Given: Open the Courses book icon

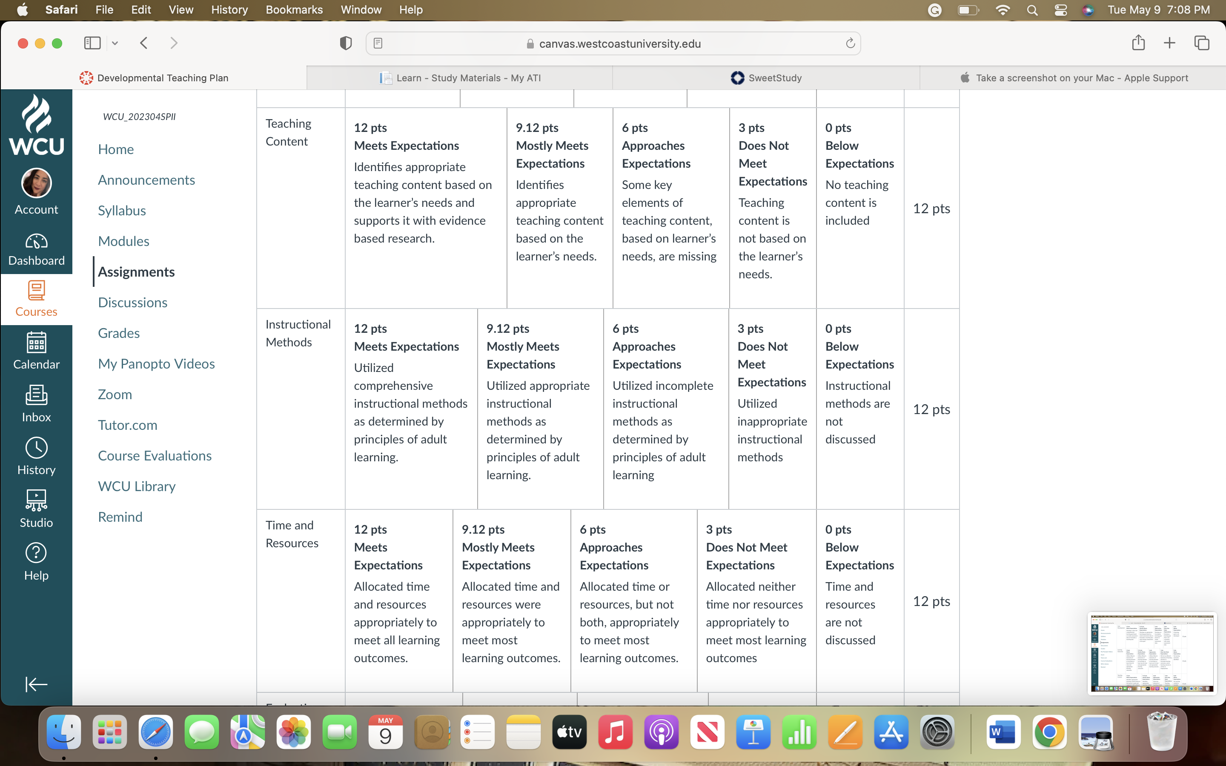Looking at the screenshot, I should click(x=36, y=290).
